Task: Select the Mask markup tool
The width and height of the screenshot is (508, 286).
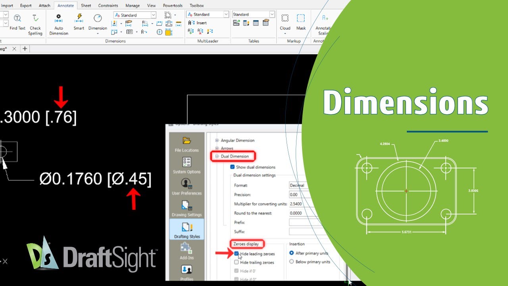Action: click(301, 22)
